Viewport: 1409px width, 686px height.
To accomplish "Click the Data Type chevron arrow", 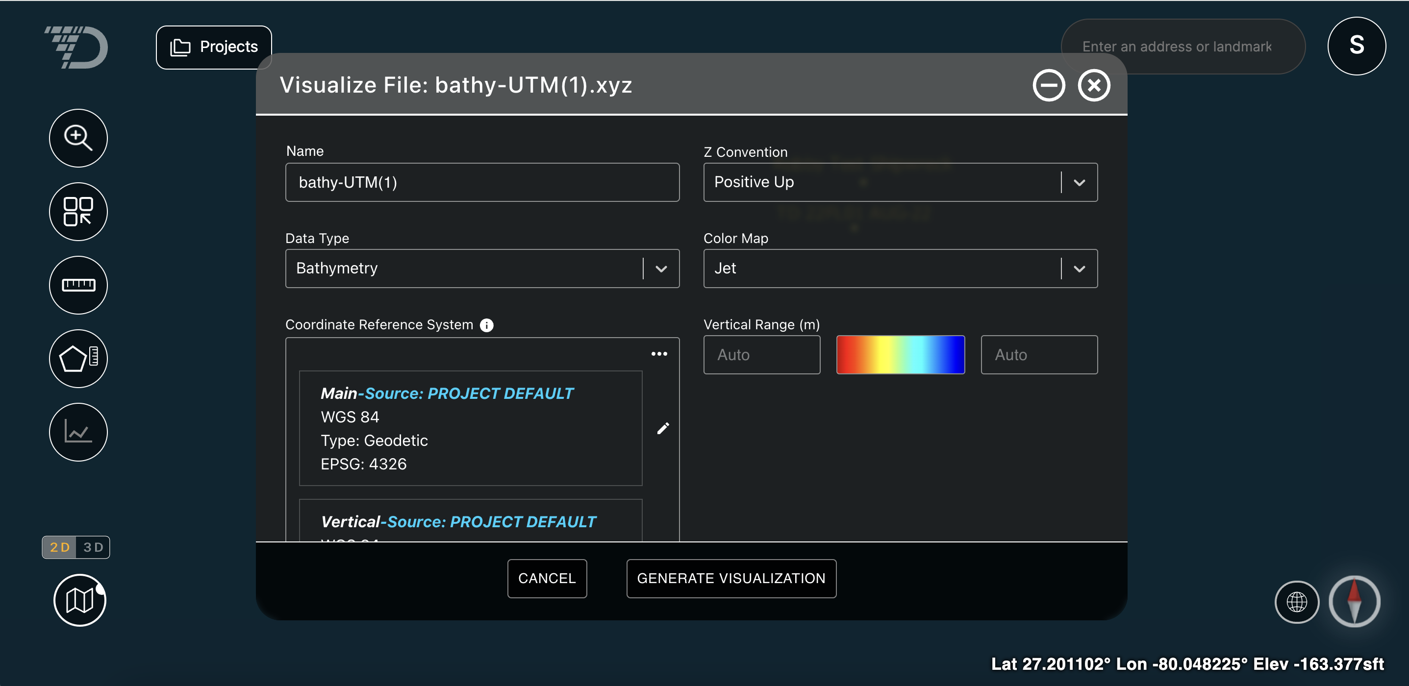I will 661,269.
